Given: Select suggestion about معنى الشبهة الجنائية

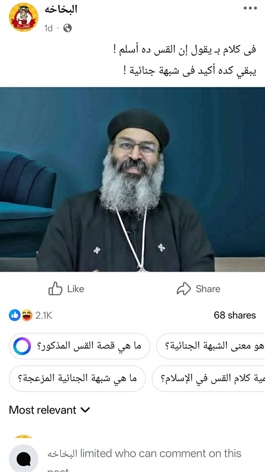Looking at the screenshot, I should 211,346.
